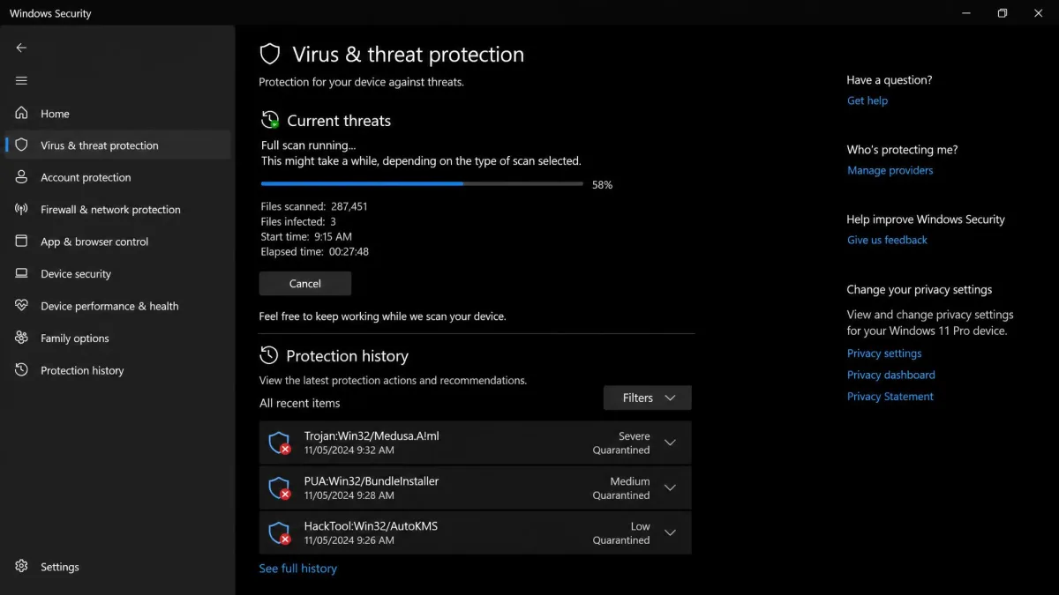Click the scan progress bar
Viewport: 1059px width, 595px height.
pos(422,183)
